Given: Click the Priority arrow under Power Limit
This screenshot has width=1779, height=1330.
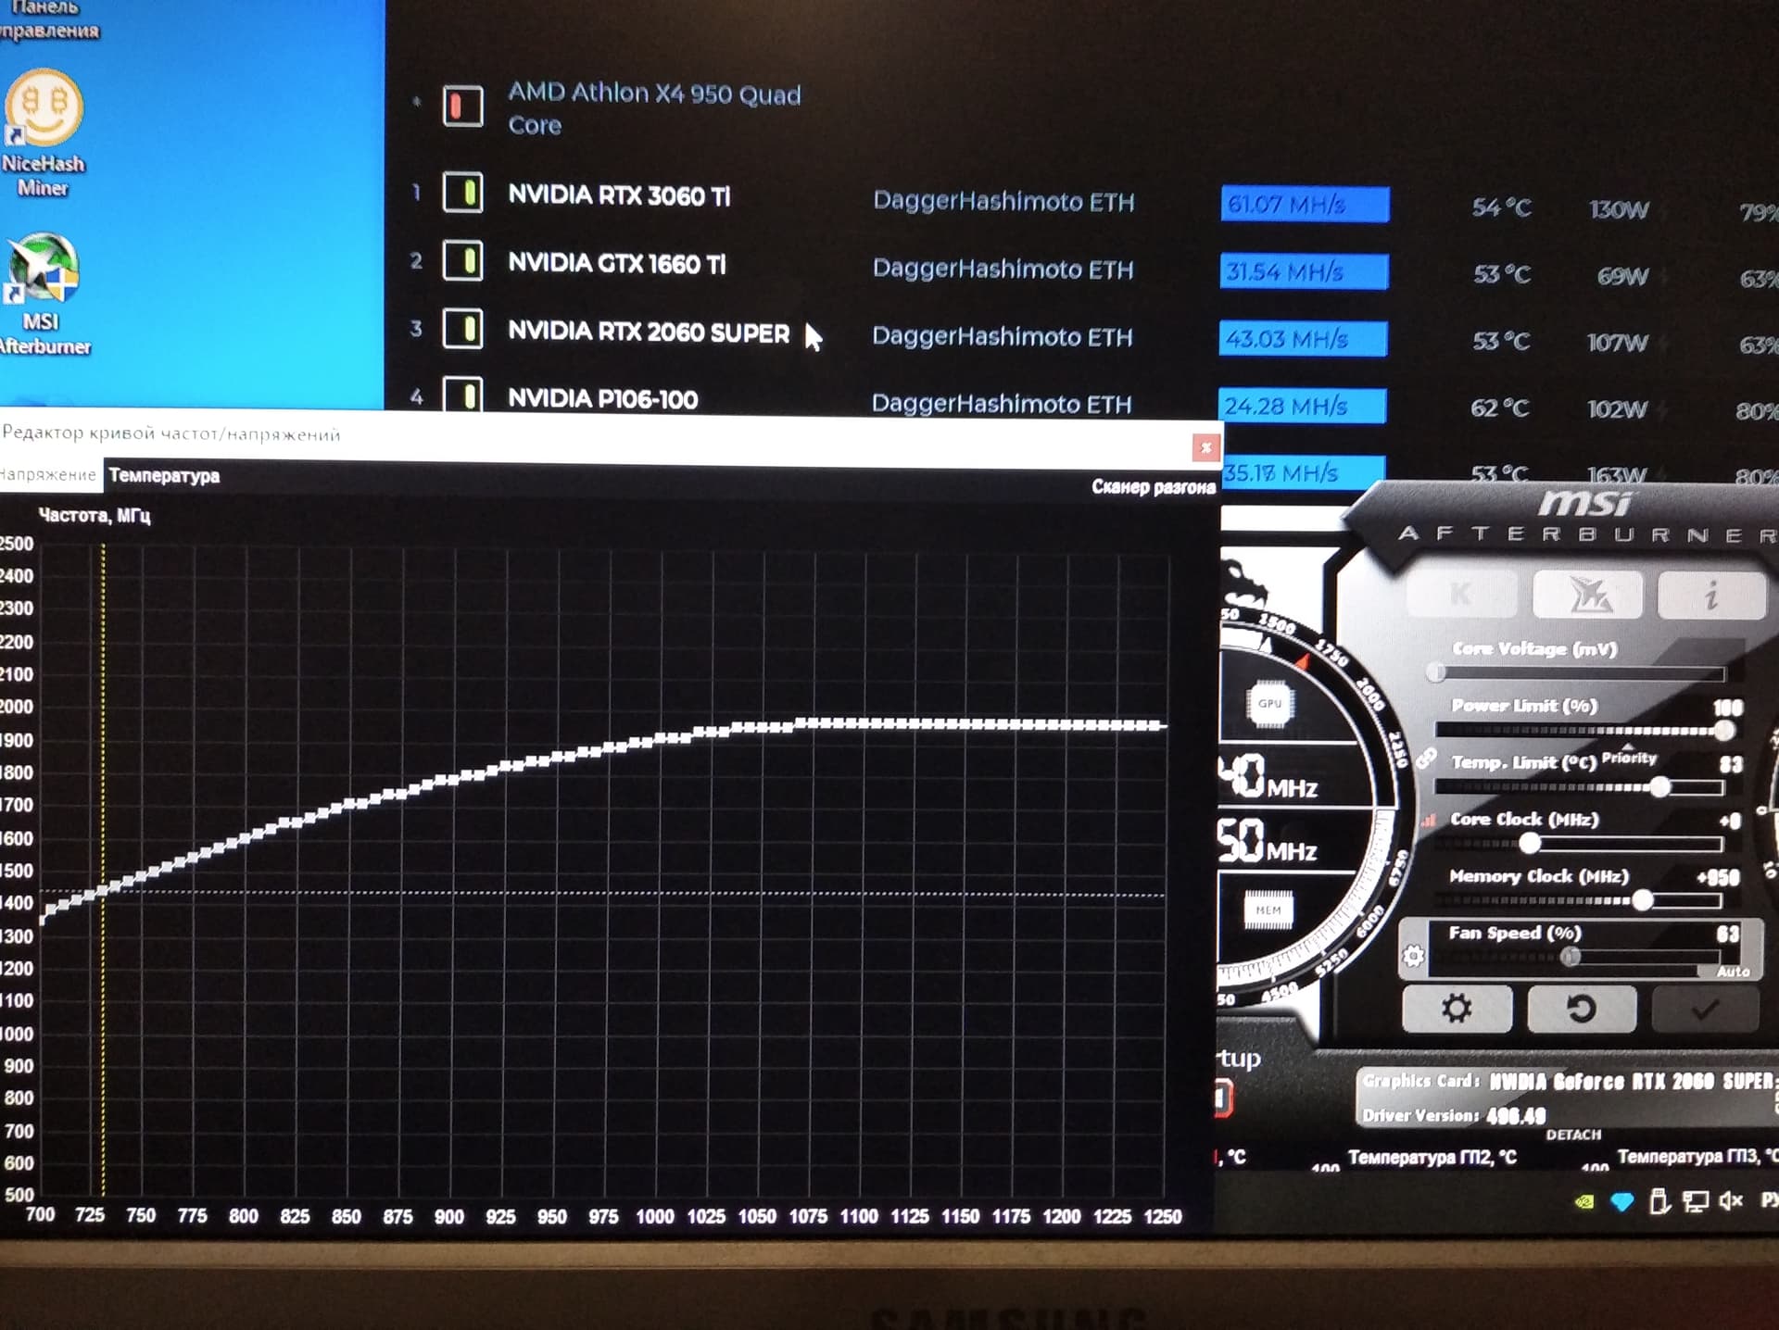Looking at the screenshot, I should pos(1628,747).
